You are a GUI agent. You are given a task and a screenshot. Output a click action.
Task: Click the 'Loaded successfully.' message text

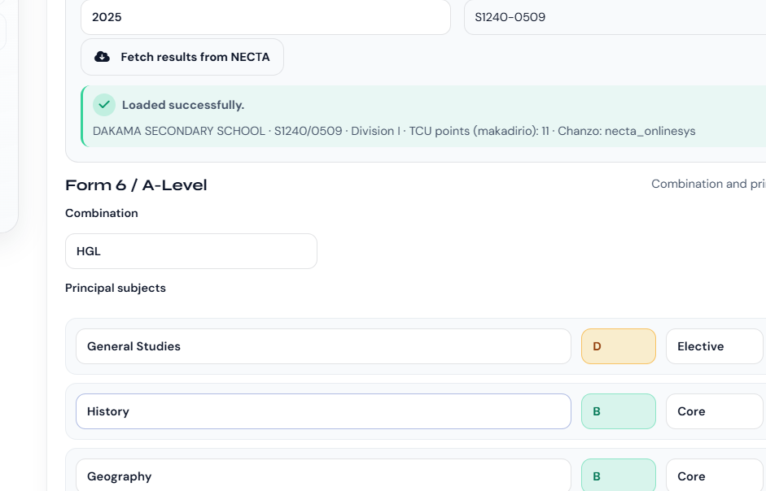(x=183, y=105)
